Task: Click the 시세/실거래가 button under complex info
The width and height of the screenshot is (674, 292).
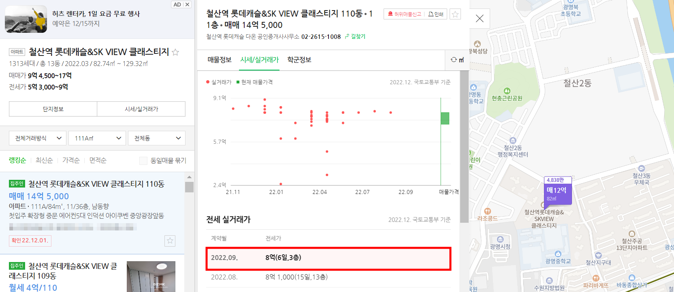Action: tap(141, 109)
